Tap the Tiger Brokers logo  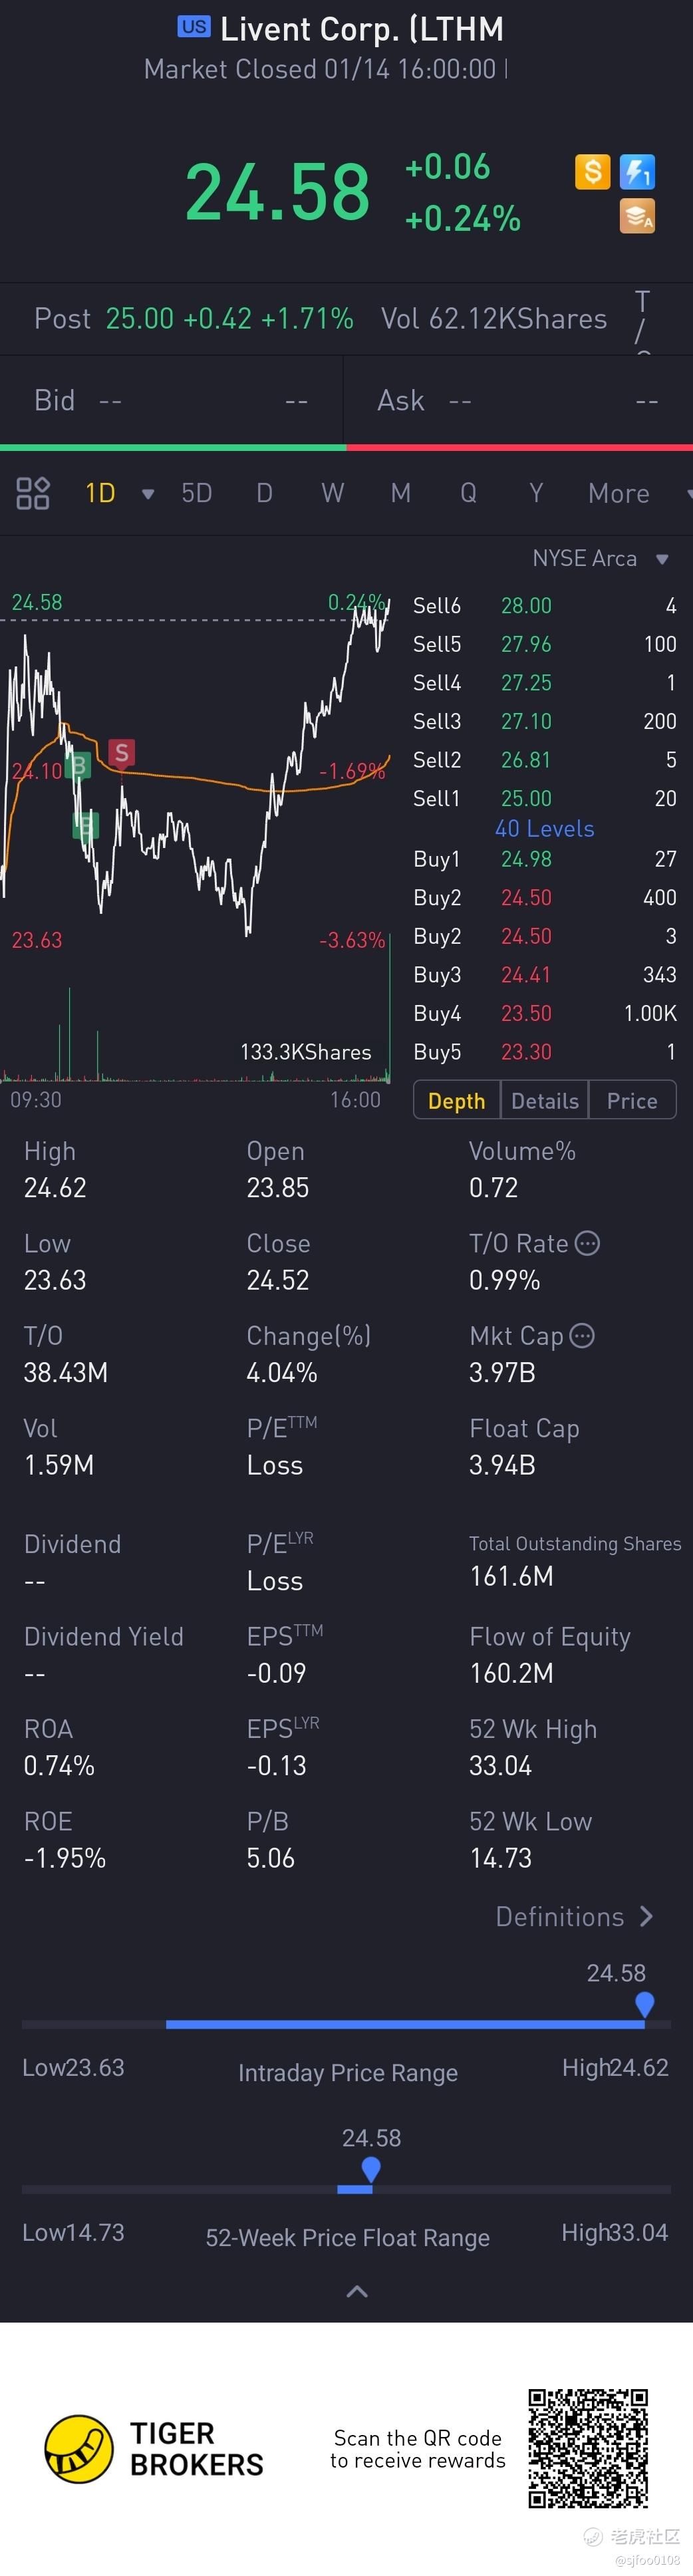point(79,2449)
